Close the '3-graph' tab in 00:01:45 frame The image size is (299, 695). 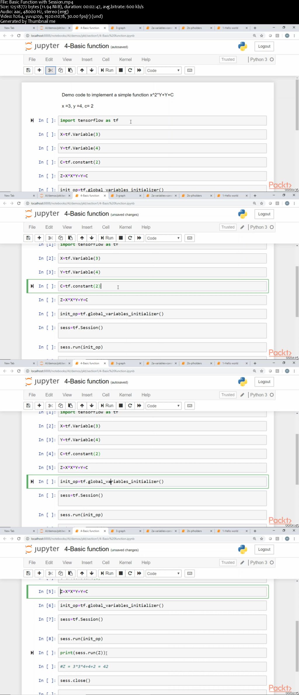coord(140,363)
